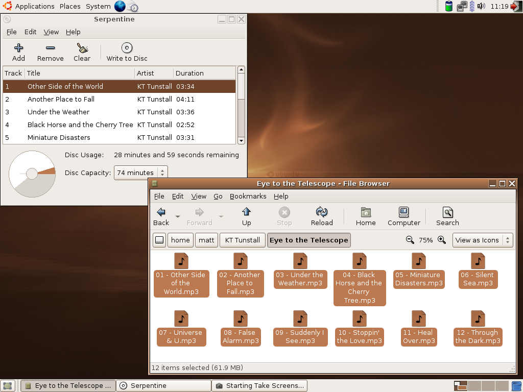
Task: Reload the File Browser folder view
Action: (322, 216)
